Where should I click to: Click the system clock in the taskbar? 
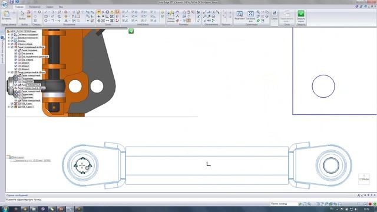(x=366, y=209)
